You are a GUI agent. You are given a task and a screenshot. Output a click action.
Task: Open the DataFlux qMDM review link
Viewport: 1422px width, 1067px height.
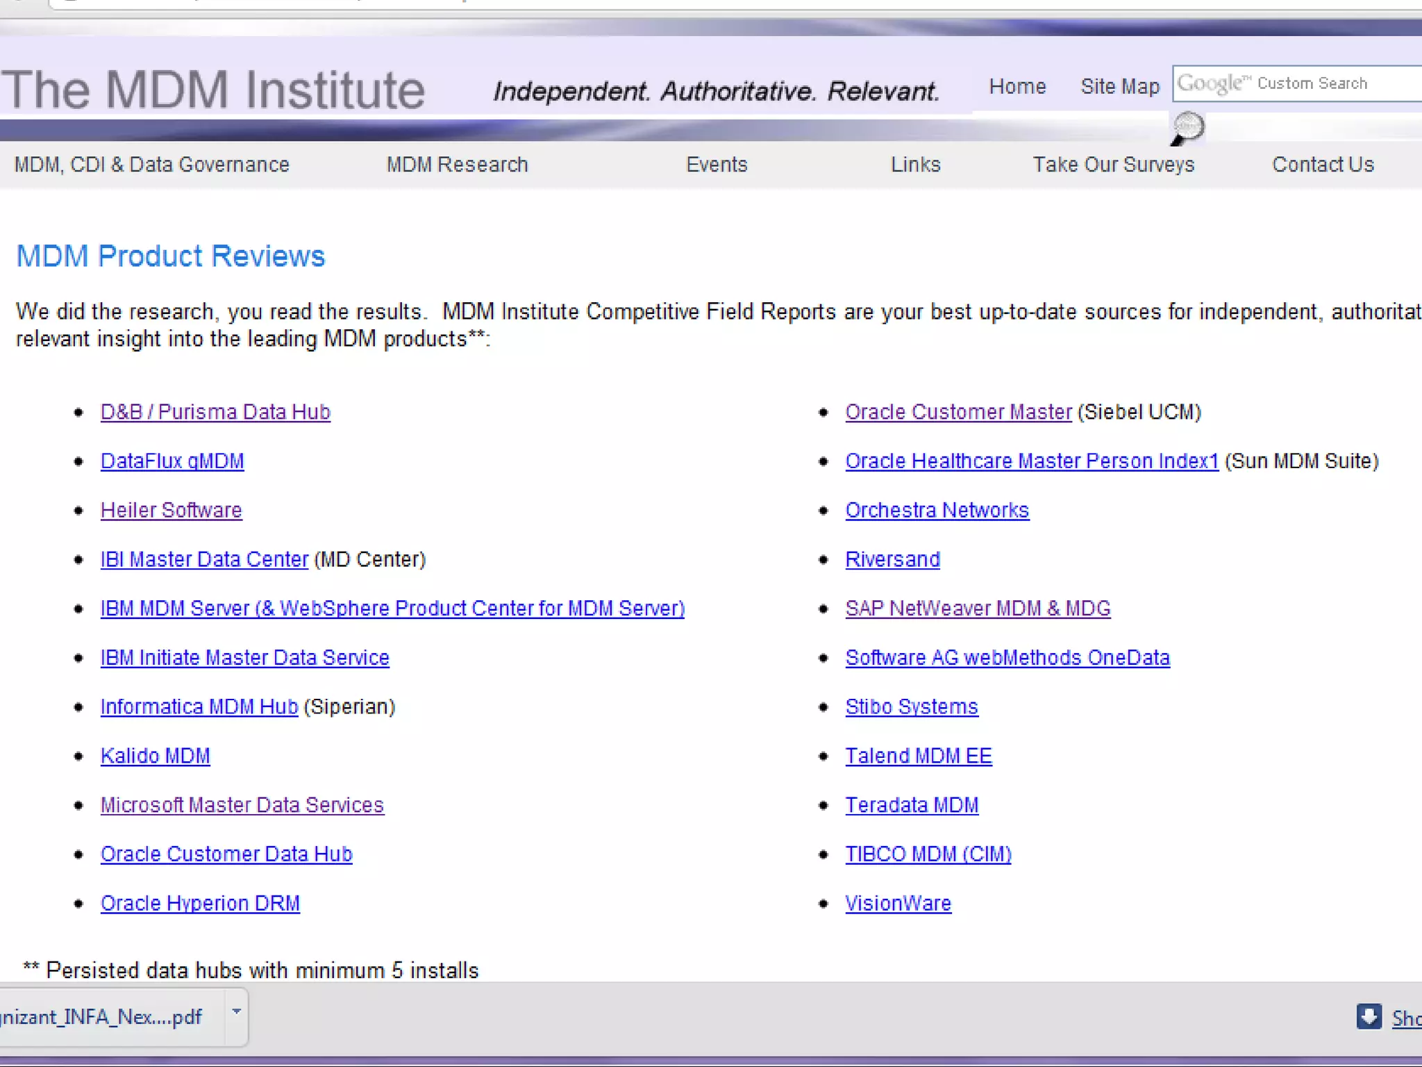172,461
